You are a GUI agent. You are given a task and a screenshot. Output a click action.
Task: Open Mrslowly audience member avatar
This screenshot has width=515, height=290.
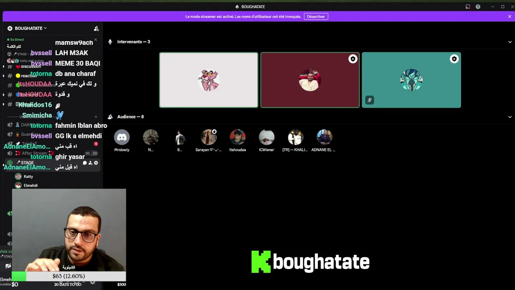(122, 137)
